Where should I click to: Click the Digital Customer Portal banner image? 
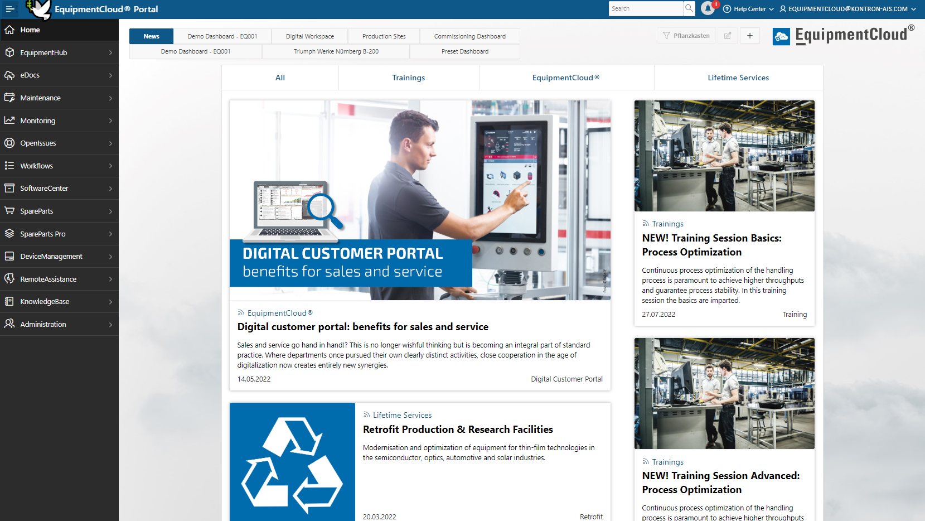(x=420, y=200)
